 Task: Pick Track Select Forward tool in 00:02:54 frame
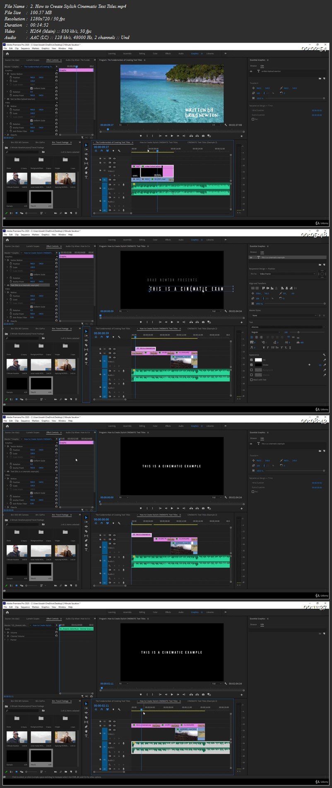(x=86, y=149)
